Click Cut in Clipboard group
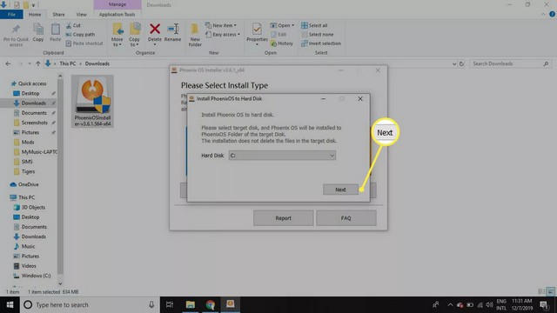The width and height of the screenshot is (557, 313). click(x=73, y=25)
